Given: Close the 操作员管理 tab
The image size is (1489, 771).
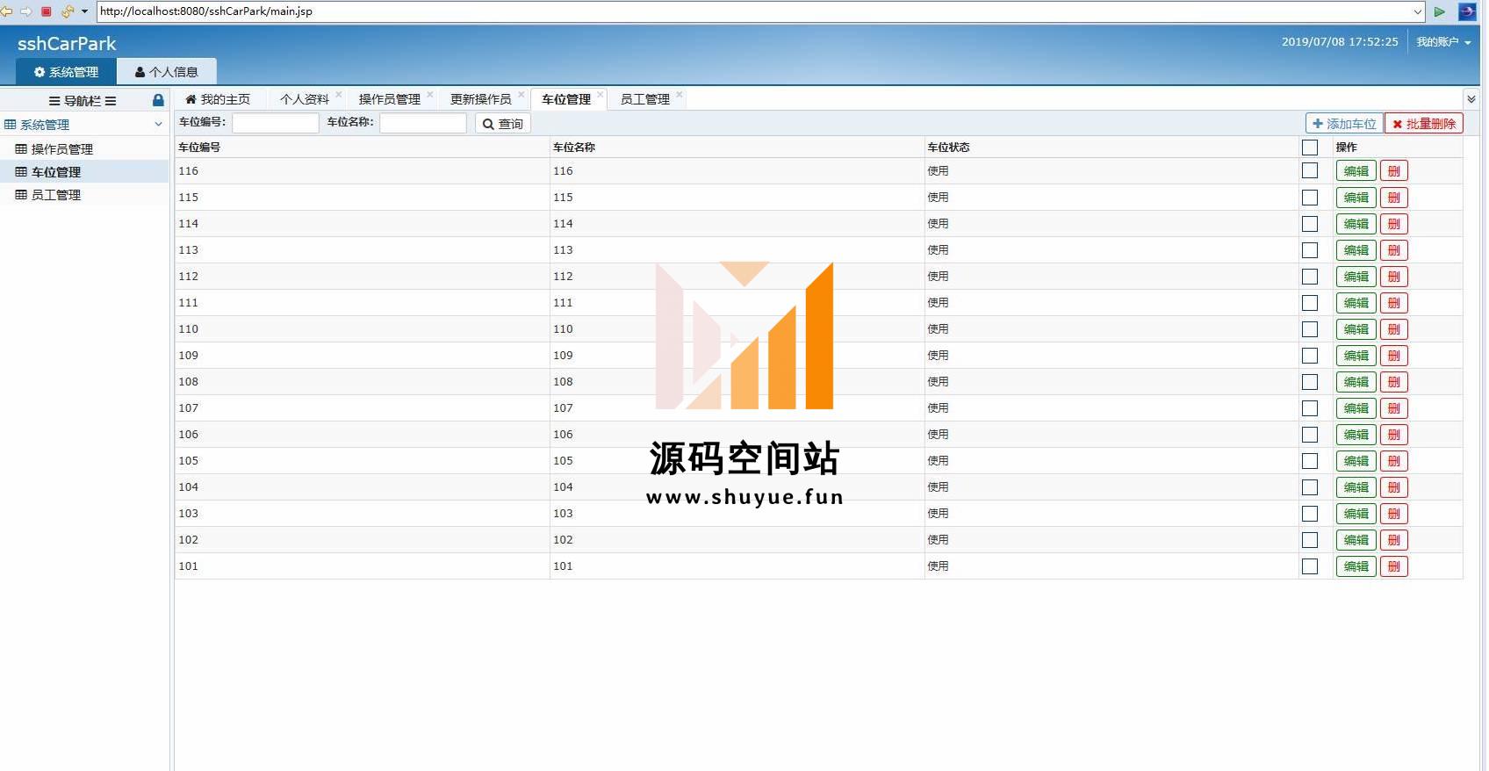Looking at the screenshot, I should (430, 95).
